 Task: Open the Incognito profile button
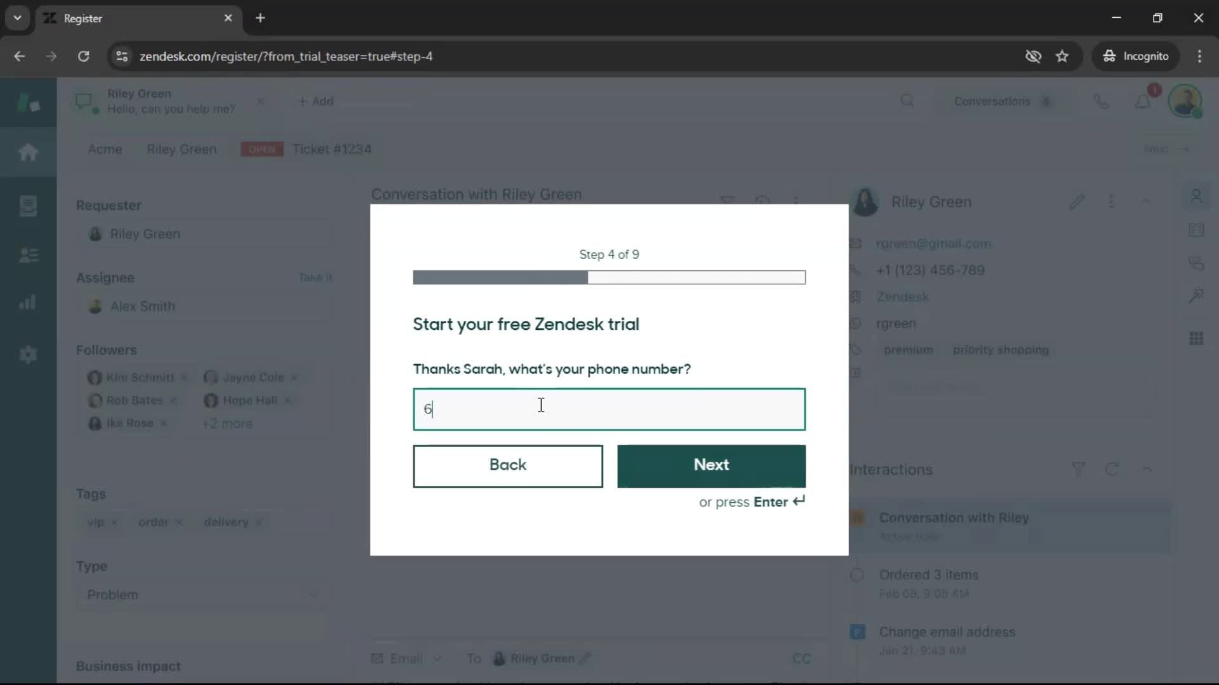click(x=1136, y=56)
